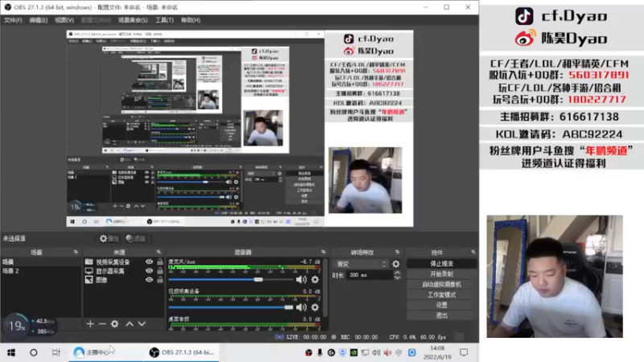Click the red speaker tray icon
This screenshot has height=362, width=644.
(x=387, y=352)
